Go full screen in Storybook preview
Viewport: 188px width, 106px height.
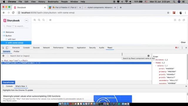[175, 20]
